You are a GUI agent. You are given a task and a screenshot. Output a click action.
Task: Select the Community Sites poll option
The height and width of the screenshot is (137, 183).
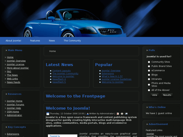point(149,62)
